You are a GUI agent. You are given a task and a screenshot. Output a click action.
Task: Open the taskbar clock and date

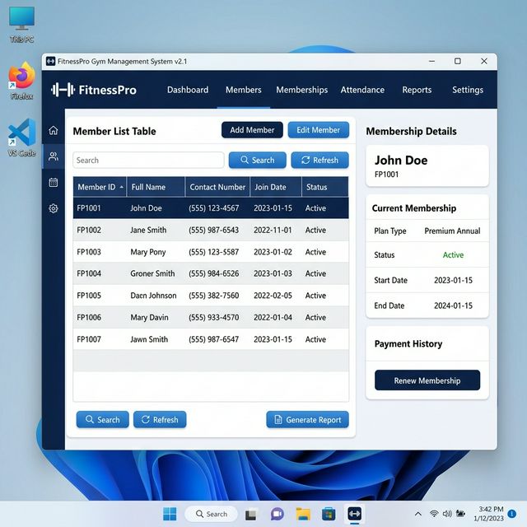click(489, 514)
